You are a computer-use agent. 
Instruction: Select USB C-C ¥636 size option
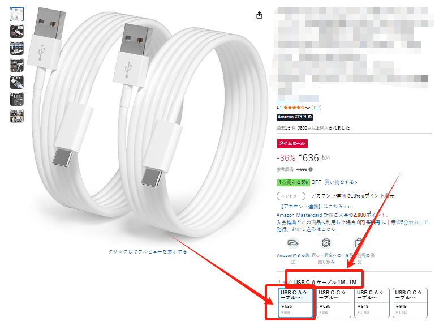(333, 303)
